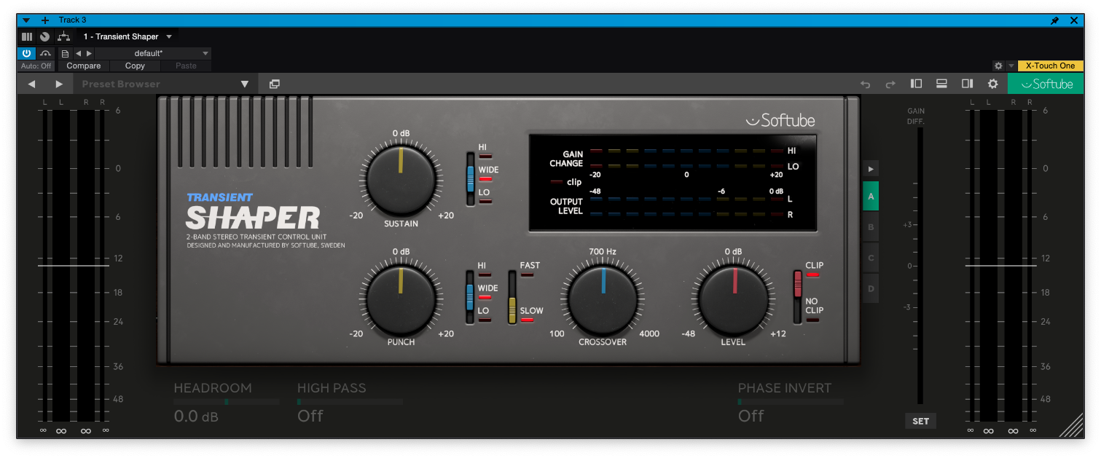Open the detached window icon beside Preset Browser

click(274, 84)
